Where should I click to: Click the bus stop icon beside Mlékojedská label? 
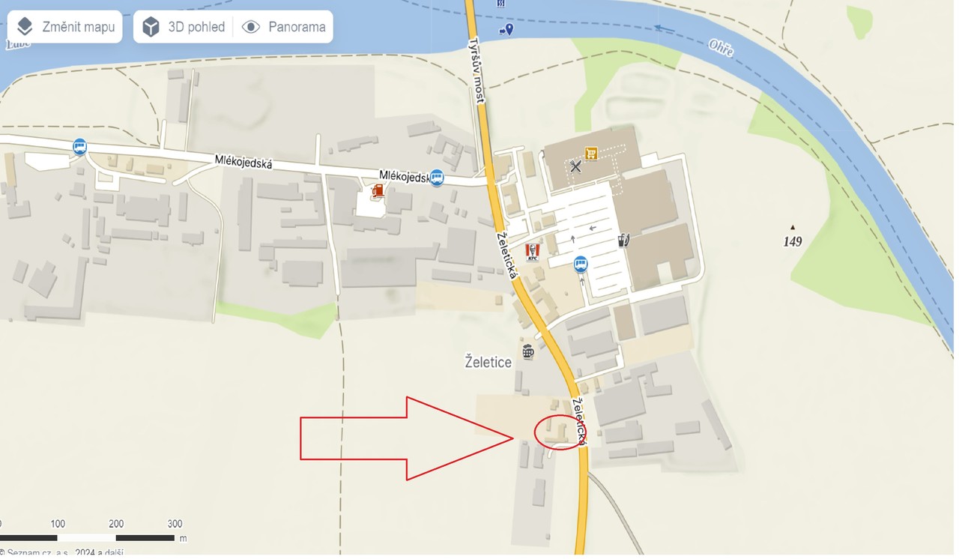[437, 178]
